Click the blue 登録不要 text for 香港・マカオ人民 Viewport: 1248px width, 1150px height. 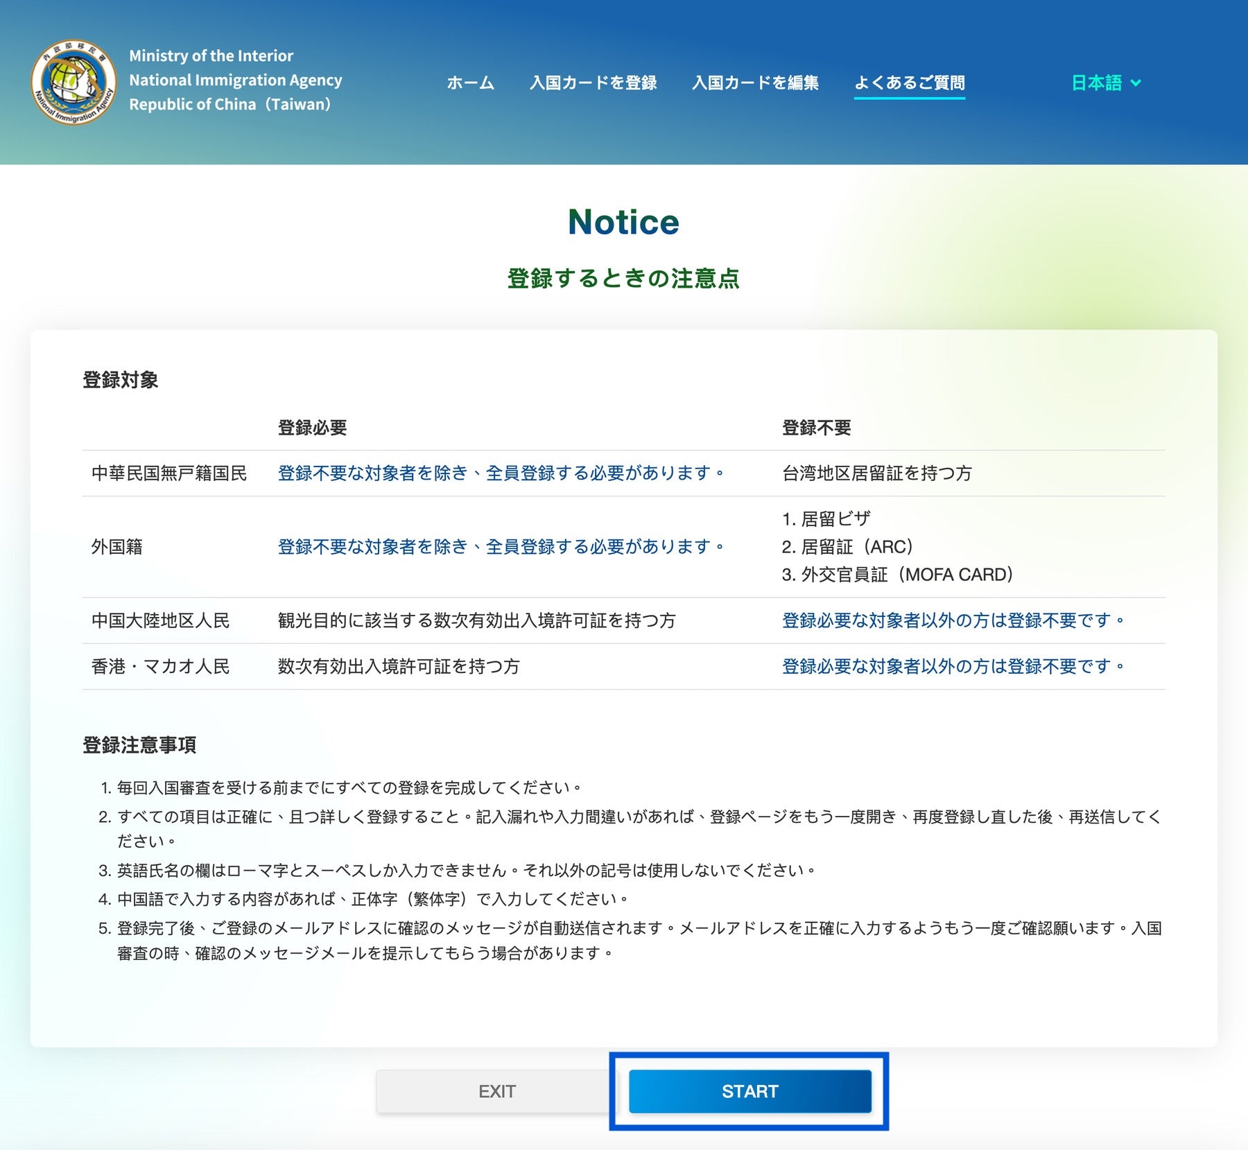952,666
